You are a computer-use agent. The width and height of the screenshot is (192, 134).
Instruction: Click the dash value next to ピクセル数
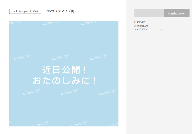161,22
